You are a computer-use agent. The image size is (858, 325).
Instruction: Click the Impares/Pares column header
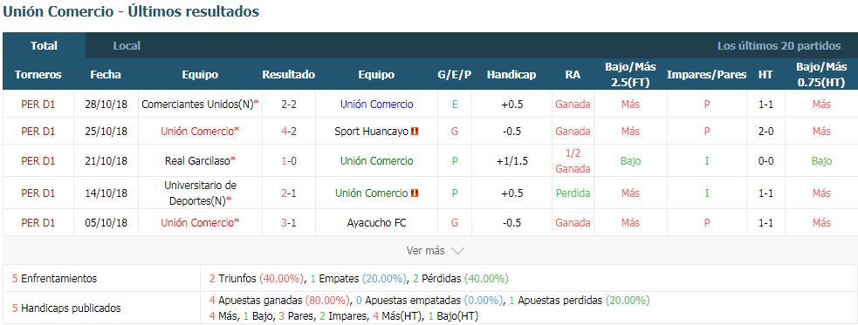tap(706, 75)
